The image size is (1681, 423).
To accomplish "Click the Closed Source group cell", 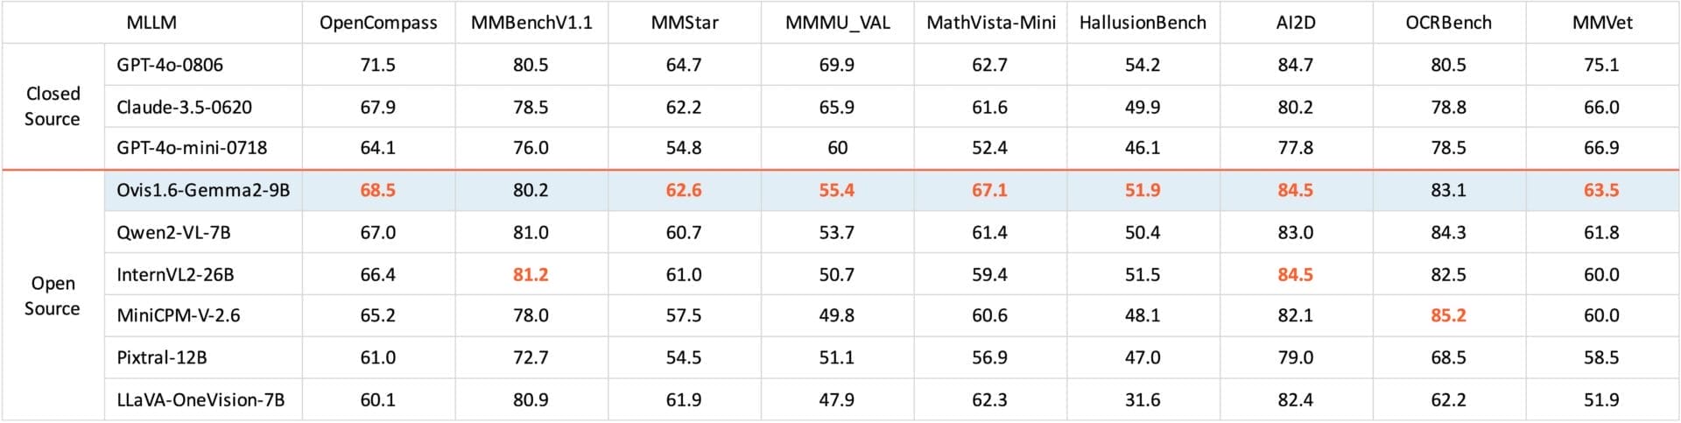I will [53, 106].
